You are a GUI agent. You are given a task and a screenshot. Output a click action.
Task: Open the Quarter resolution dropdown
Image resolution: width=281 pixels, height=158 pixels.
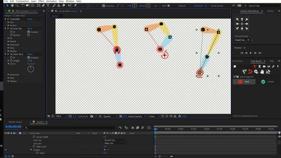[110, 116]
